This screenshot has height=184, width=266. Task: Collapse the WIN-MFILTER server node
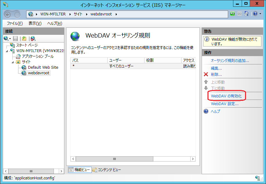pyautogui.click(x=7, y=51)
